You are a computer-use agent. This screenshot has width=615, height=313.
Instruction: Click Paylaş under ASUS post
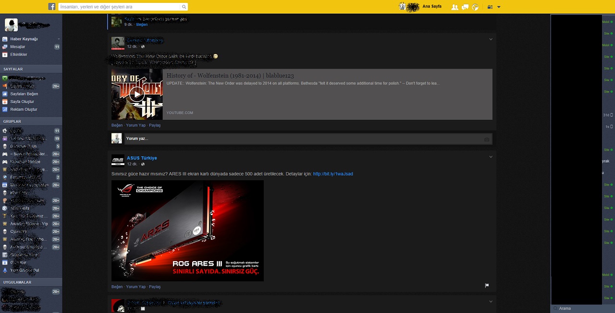click(x=155, y=287)
